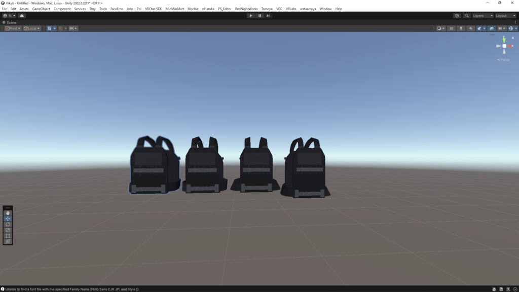Select the Hand view tool
The image size is (519, 292).
coord(8,213)
